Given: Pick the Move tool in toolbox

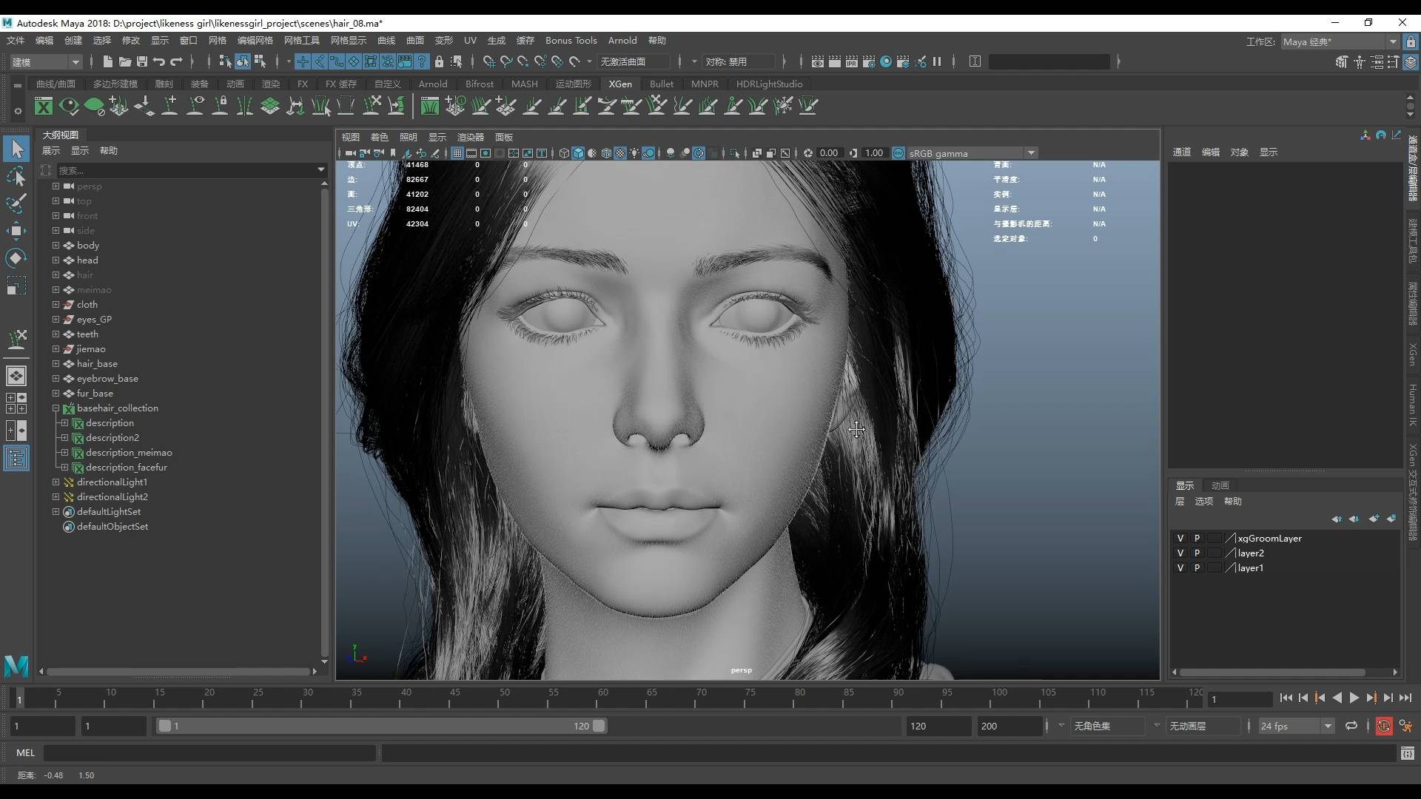Looking at the screenshot, I should [16, 231].
